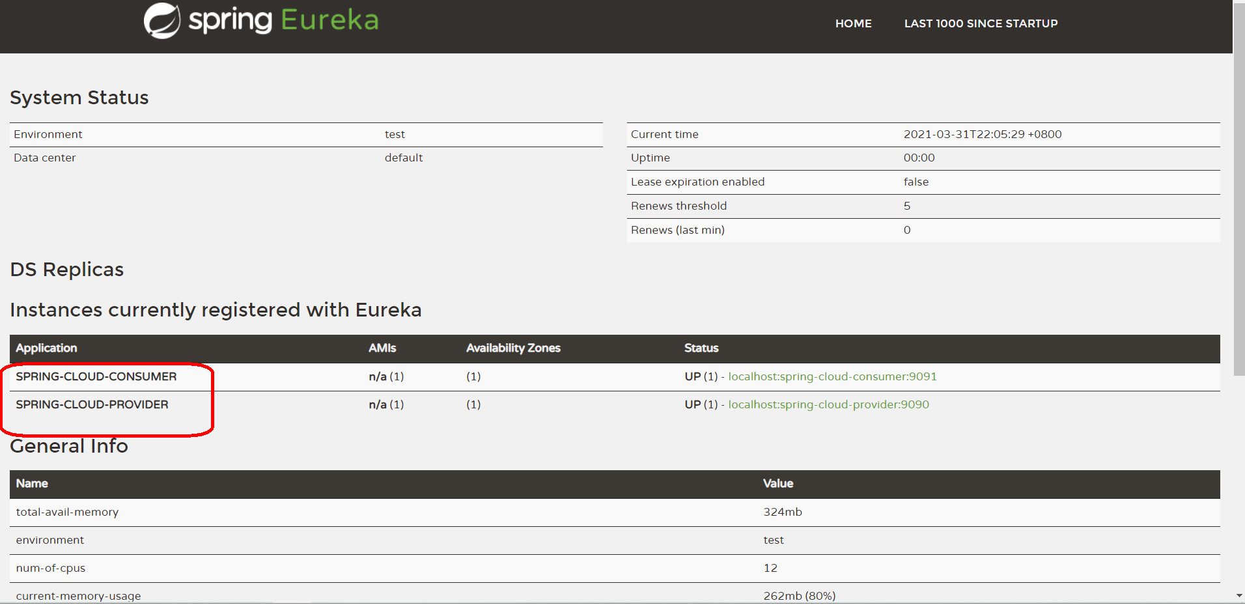The width and height of the screenshot is (1245, 605).
Task: Click the current-memory-usage value 262mb (80%)
Action: tap(800, 596)
